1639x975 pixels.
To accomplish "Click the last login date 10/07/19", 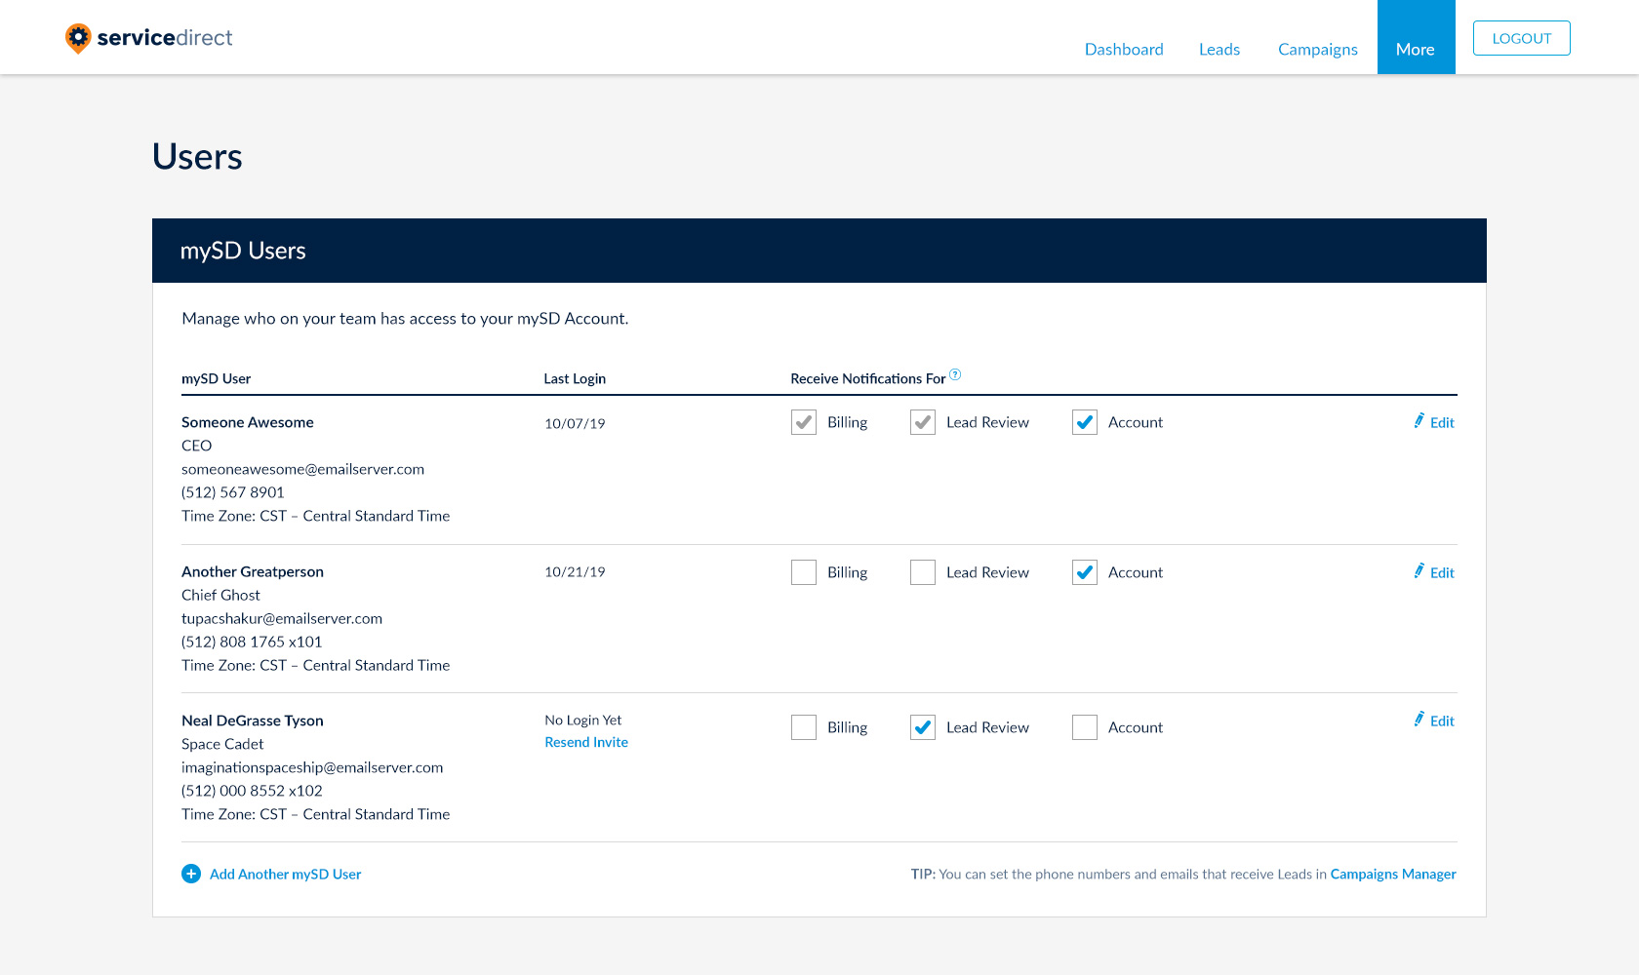I will point(575,423).
